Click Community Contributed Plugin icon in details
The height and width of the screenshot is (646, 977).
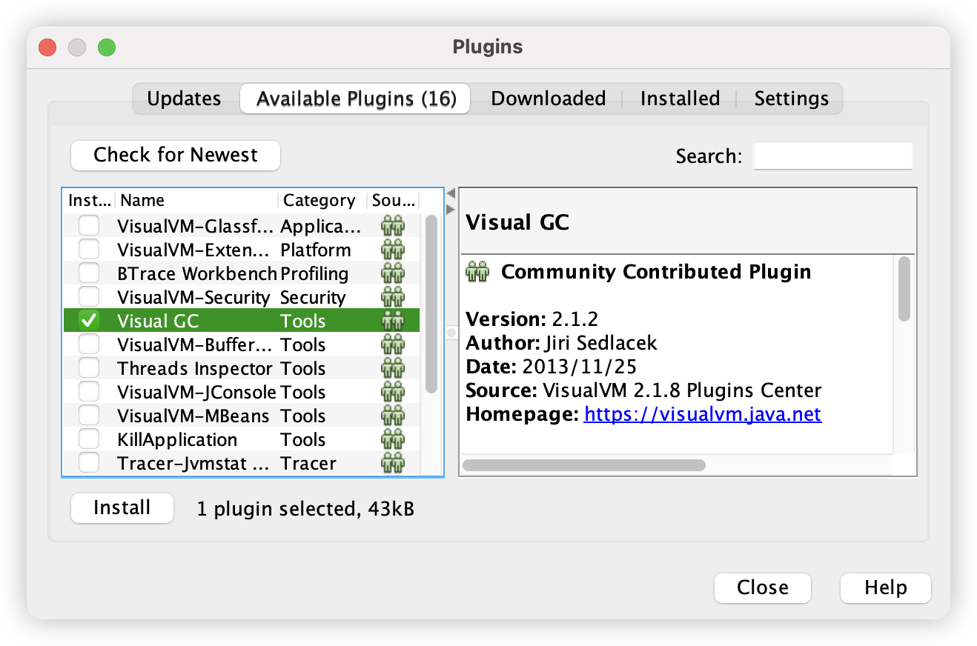[x=478, y=272]
